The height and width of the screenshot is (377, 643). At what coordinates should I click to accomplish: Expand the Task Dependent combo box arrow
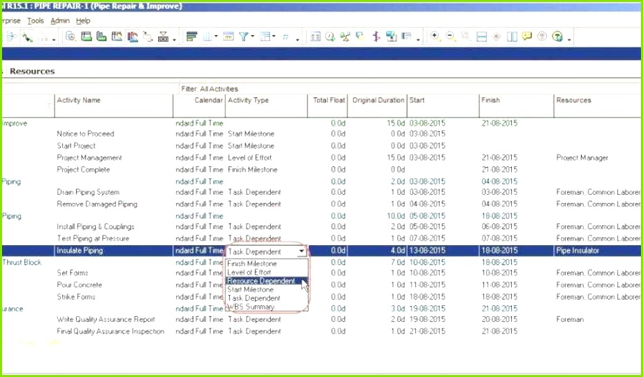click(x=301, y=251)
